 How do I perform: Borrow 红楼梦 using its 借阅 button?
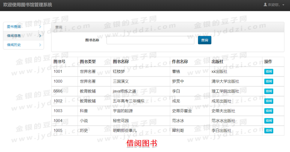[x=269, y=71]
